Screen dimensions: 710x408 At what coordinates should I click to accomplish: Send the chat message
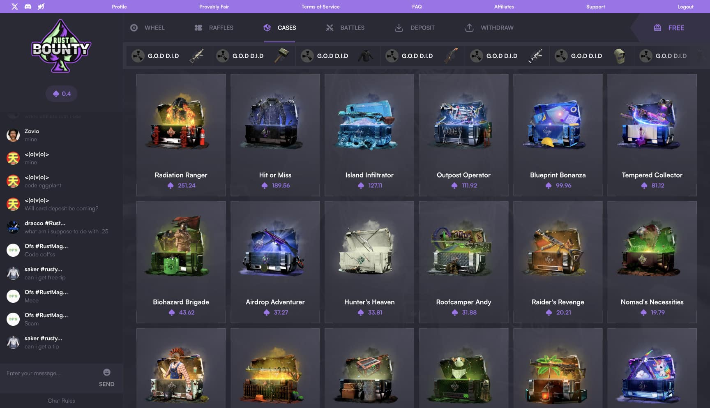pyautogui.click(x=107, y=384)
